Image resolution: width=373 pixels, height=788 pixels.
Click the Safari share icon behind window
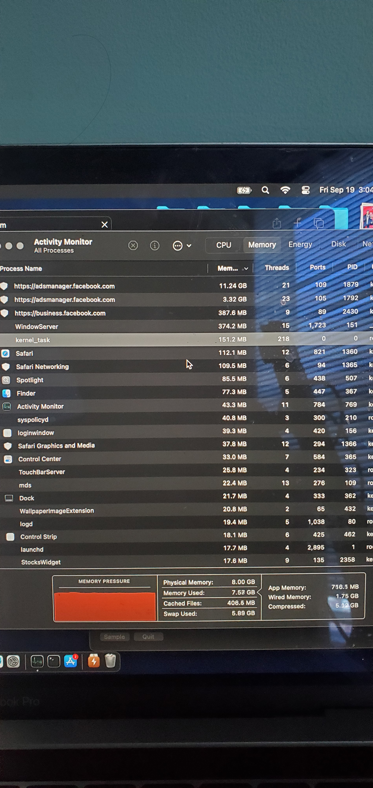277,223
